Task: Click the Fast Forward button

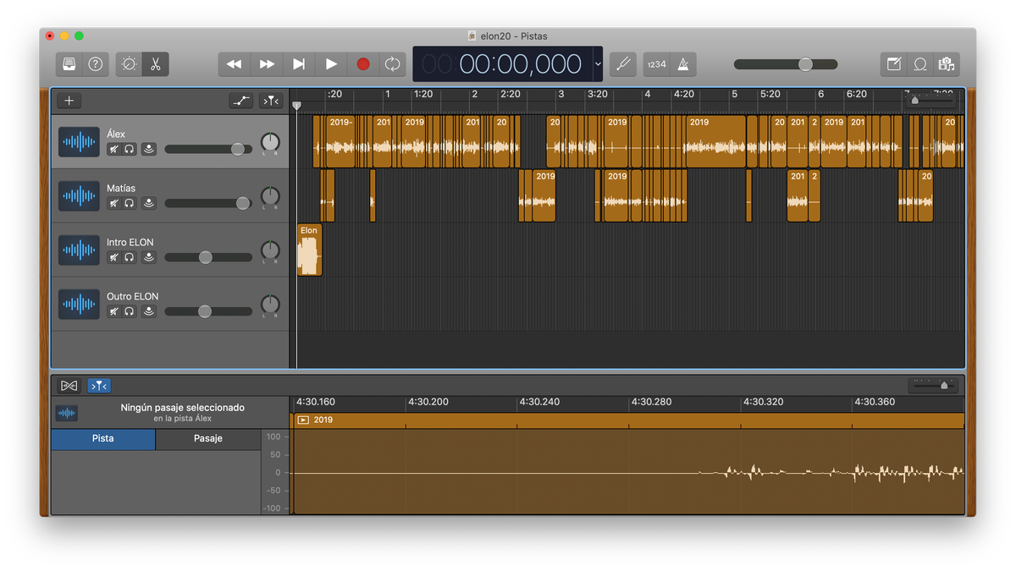Action: [267, 64]
